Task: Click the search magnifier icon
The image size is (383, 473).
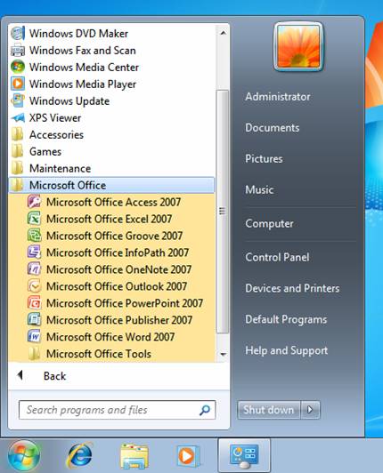Action: pos(205,410)
